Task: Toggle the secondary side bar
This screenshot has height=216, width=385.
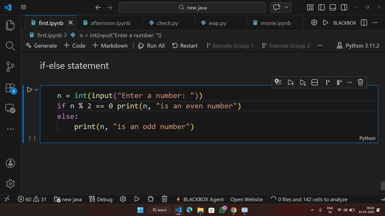Action: [x=344, y=7]
